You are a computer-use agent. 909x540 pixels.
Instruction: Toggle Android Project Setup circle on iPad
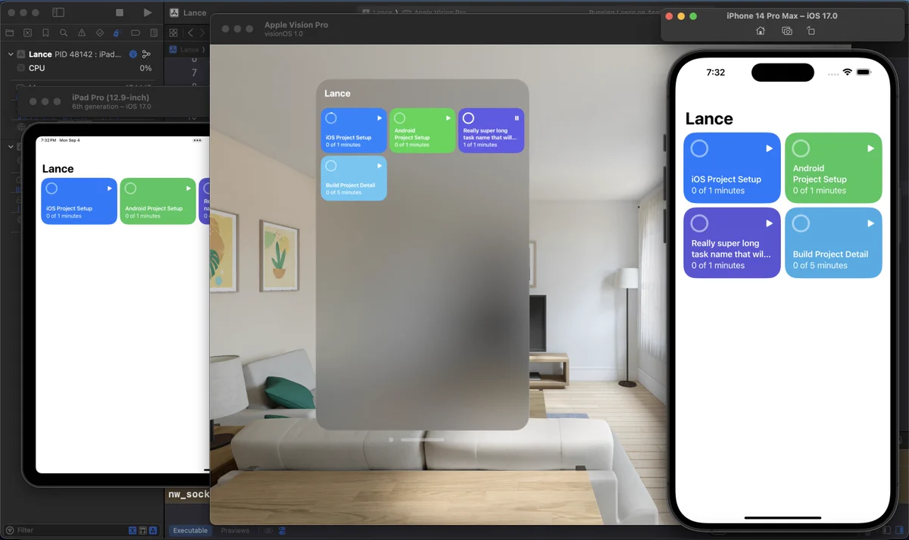[130, 189]
